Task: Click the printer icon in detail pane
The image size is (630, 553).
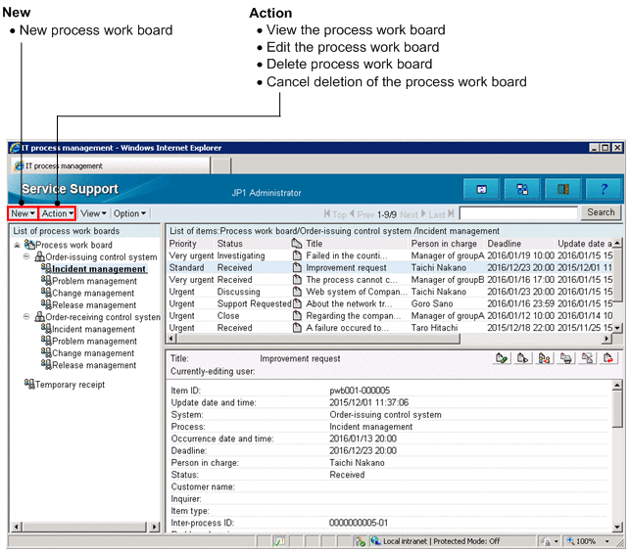Action: [565, 358]
